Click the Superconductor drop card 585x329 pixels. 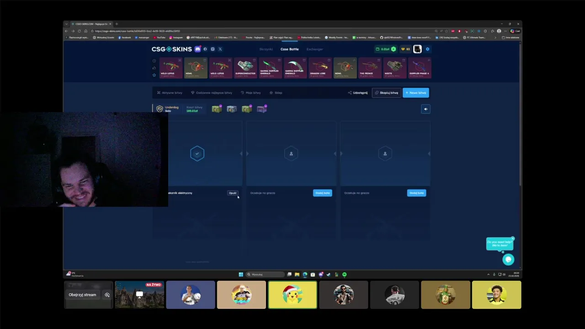pyautogui.click(x=245, y=68)
